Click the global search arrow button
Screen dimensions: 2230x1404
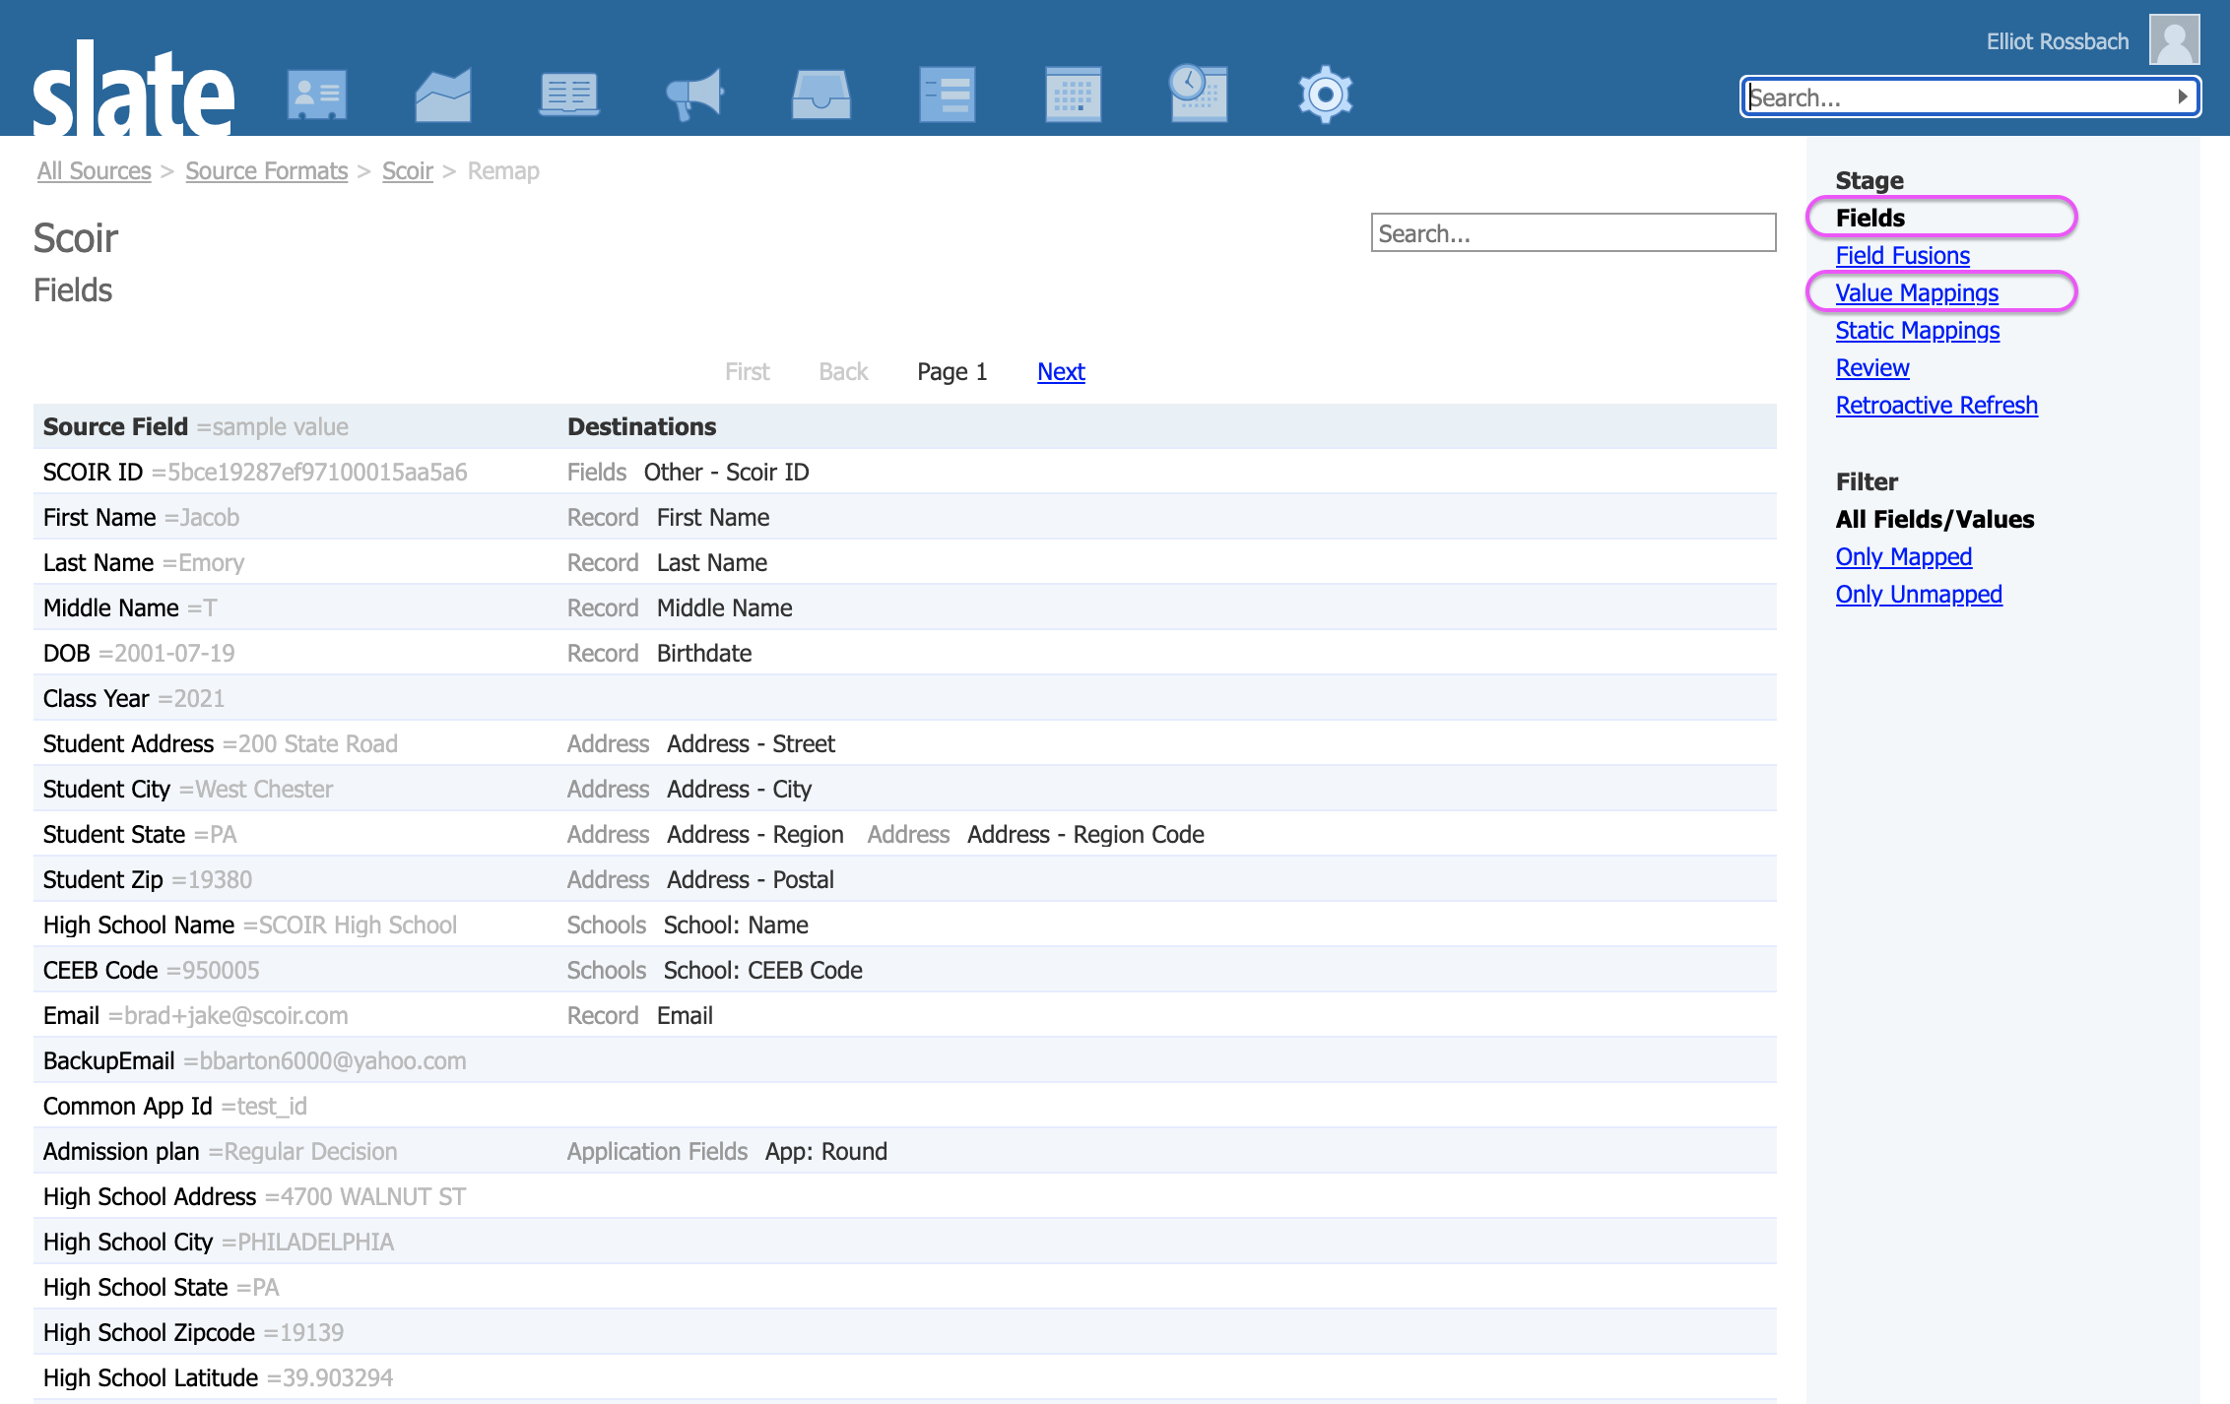pos(2183,96)
